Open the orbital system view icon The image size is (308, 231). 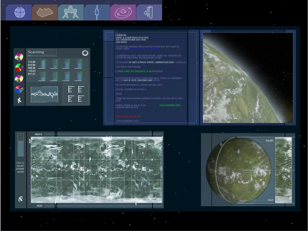click(123, 12)
